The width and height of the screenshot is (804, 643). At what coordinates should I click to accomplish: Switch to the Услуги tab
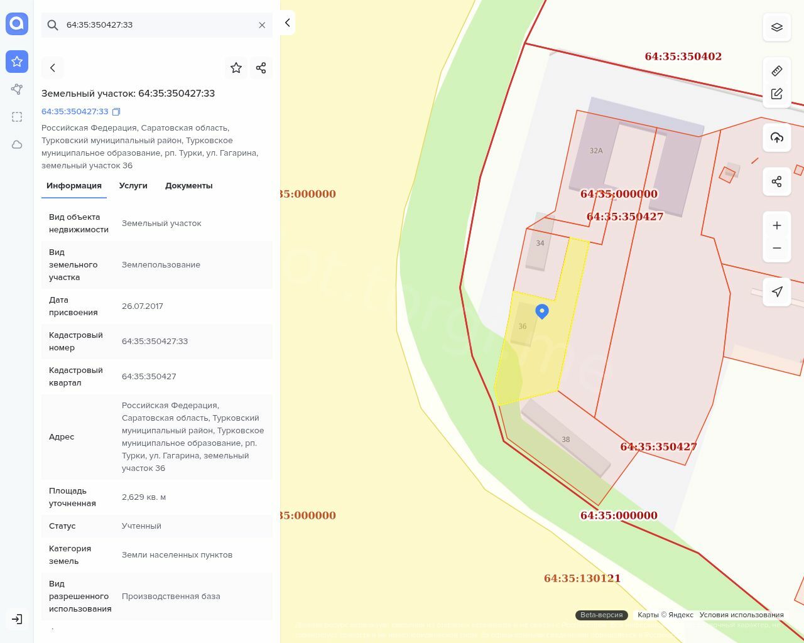(133, 186)
